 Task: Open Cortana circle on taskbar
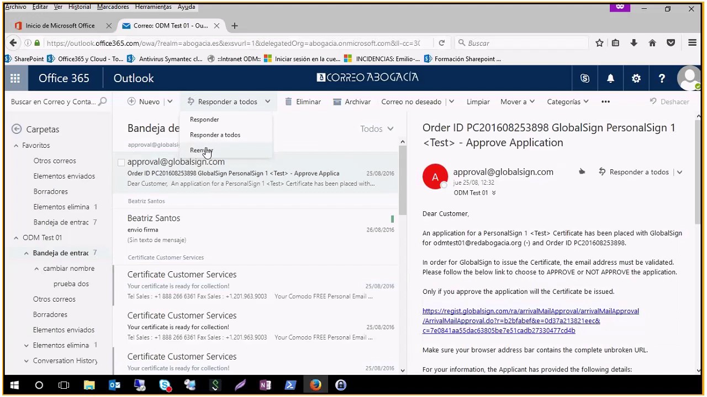39,385
